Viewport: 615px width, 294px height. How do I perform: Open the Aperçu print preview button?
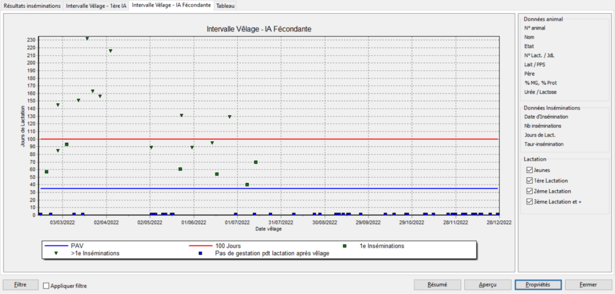(487, 284)
